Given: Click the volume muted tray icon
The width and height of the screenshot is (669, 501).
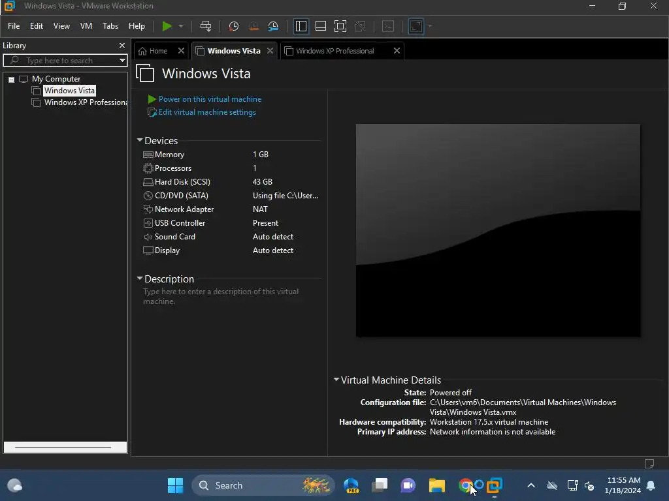Looking at the screenshot, I should pos(589,485).
